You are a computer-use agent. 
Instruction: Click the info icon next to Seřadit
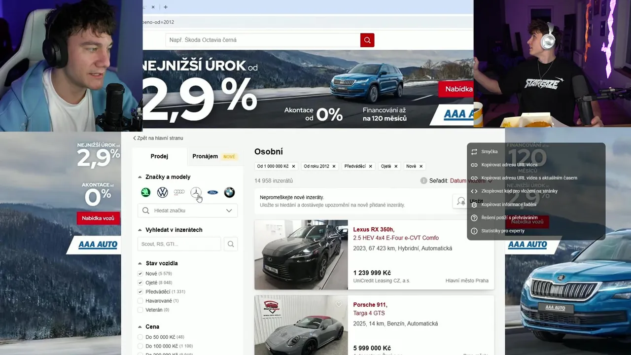click(423, 181)
